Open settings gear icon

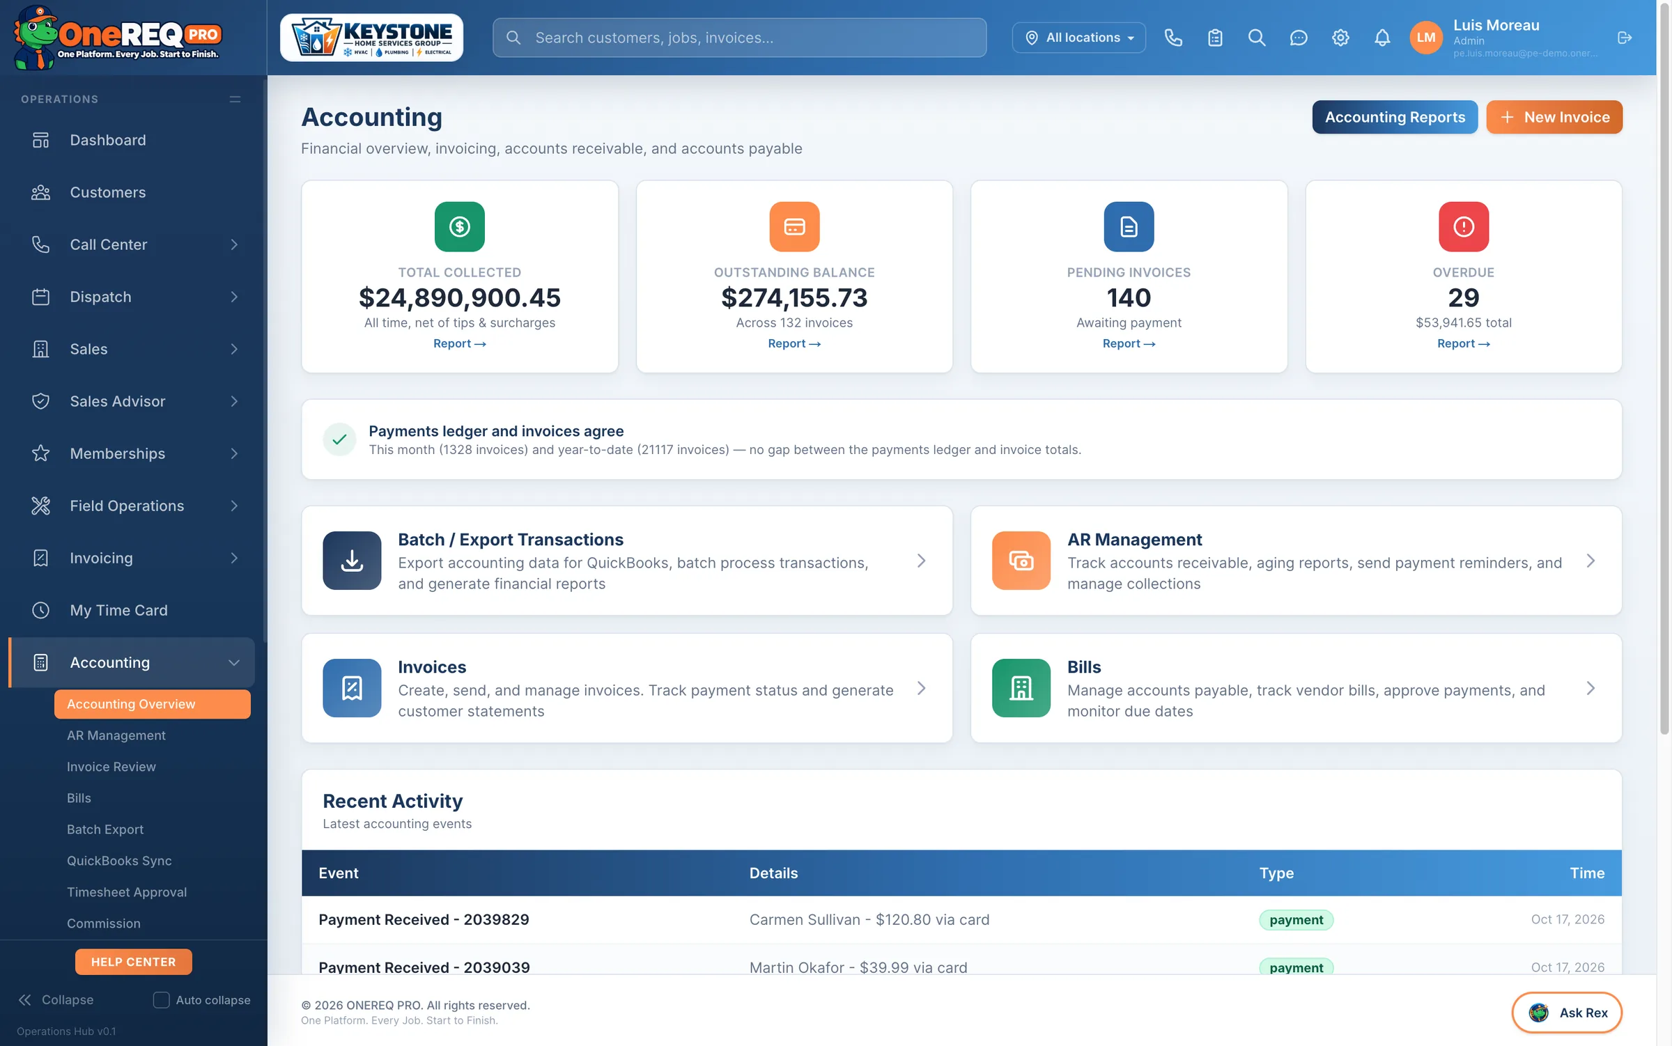1340,38
